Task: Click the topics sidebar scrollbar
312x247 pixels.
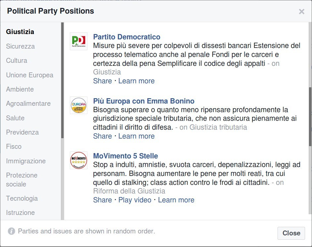Action: point(62,79)
